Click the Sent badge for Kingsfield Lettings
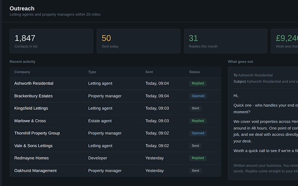298x186 pixels. coord(195,108)
